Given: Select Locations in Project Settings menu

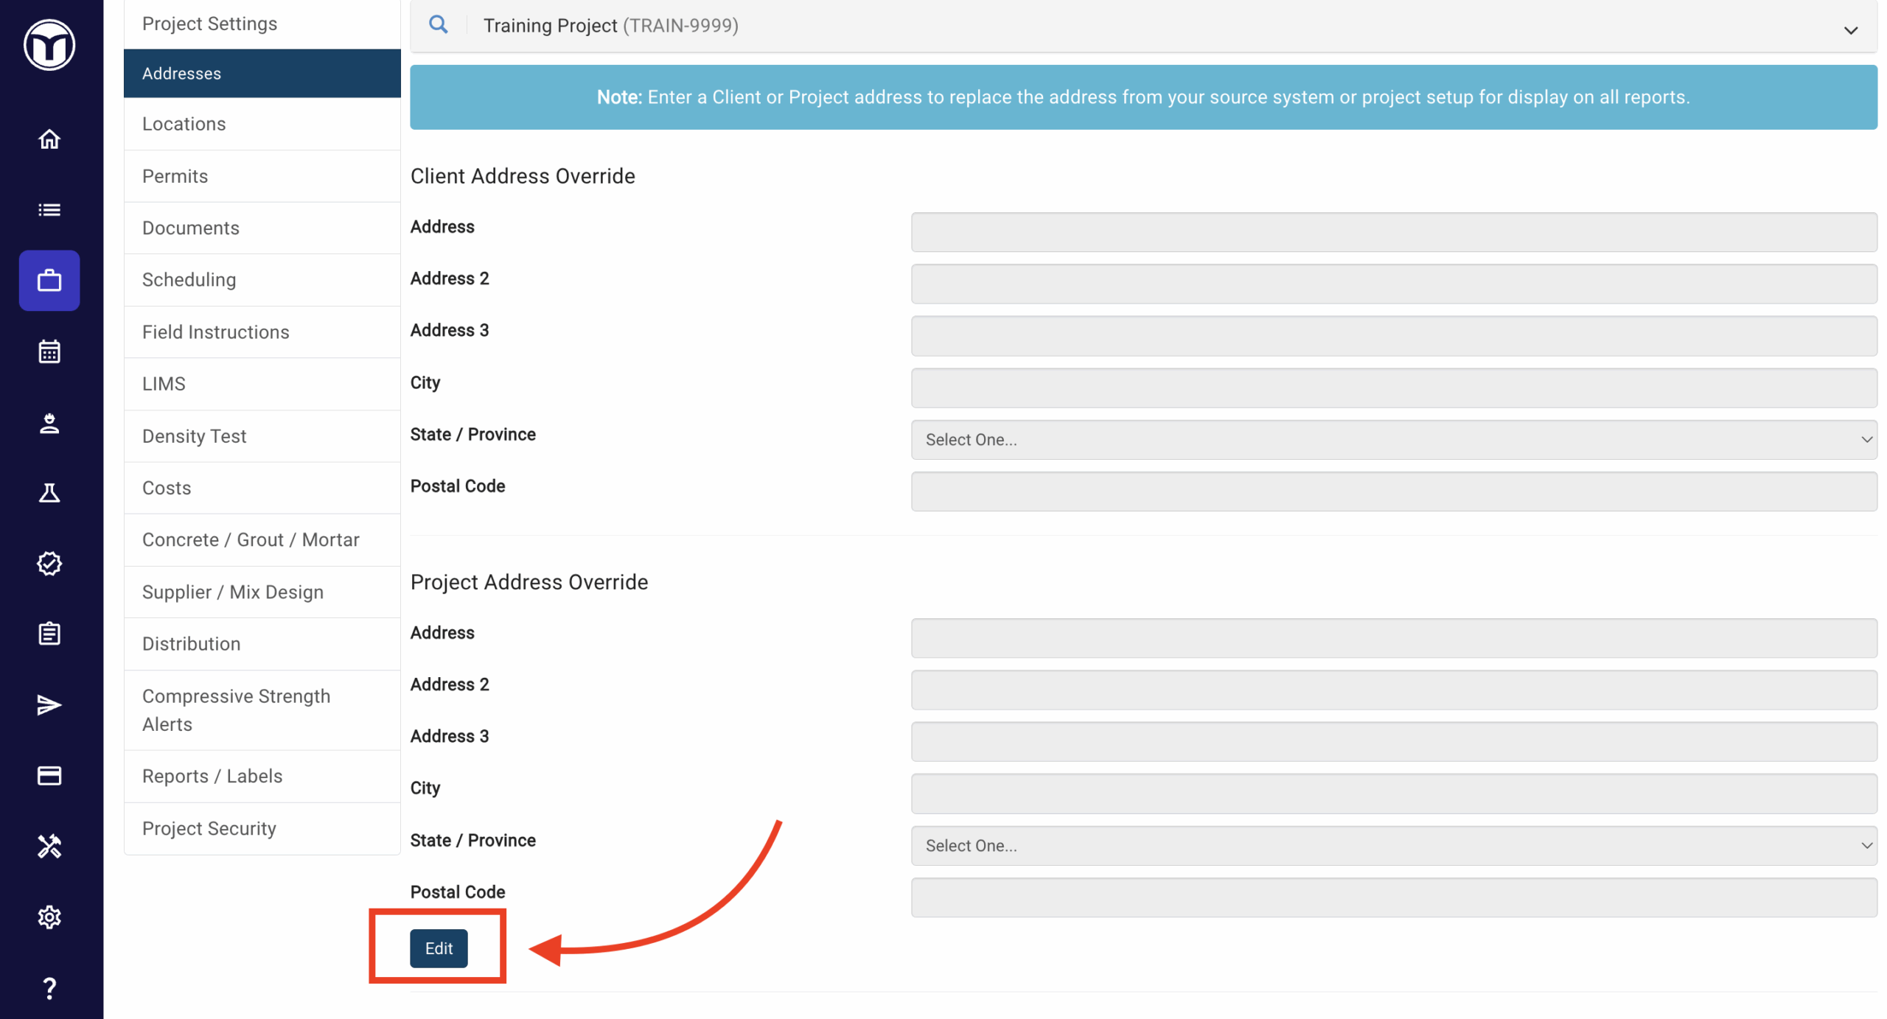Looking at the screenshot, I should 184,124.
